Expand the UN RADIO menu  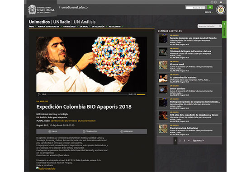tap(85, 27)
